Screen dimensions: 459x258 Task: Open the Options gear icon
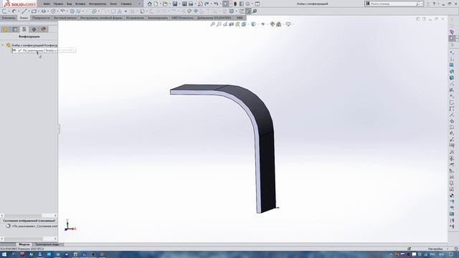[247, 4]
